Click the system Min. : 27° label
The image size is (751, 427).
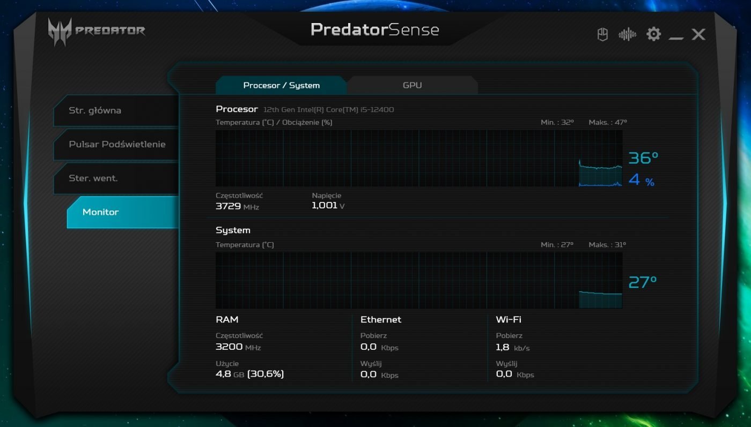(x=557, y=244)
